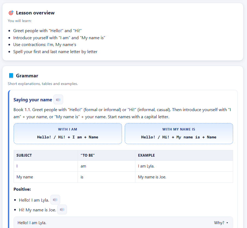
Task: Expand the Why? explanation dropdown
Action: (221, 223)
